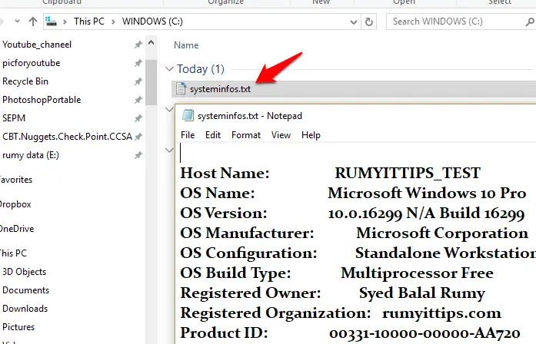Open recent locations dropdown chevron
The image size is (536, 344).
(x=17, y=21)
